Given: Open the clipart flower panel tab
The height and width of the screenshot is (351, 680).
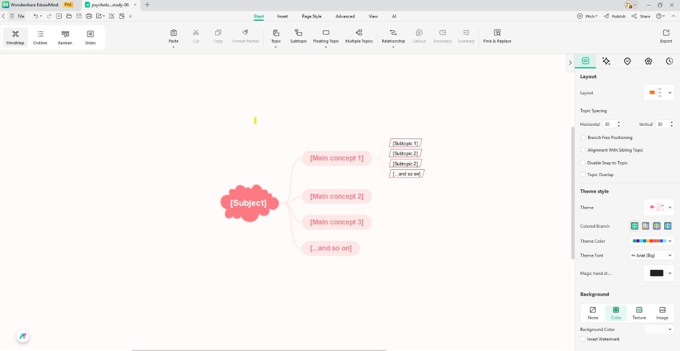Looking at the screenshot, I should [x=649, y=61].
